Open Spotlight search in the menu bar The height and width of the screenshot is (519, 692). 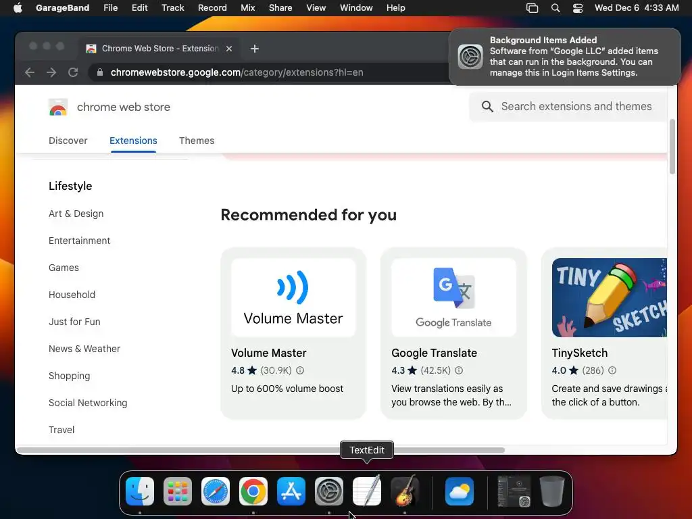[x=555, y=8]
